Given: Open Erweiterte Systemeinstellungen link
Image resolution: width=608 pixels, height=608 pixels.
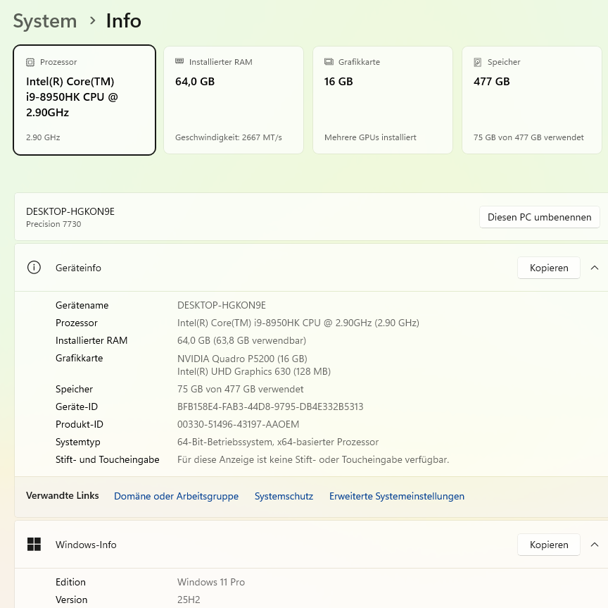Looking at the screenshot, I should [x=397, y=496].
